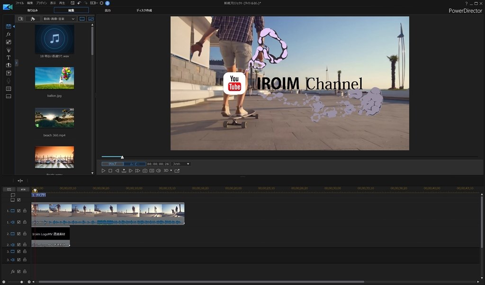
Task: Open the Chapter Room icon
Action: (x=9, y=88)
